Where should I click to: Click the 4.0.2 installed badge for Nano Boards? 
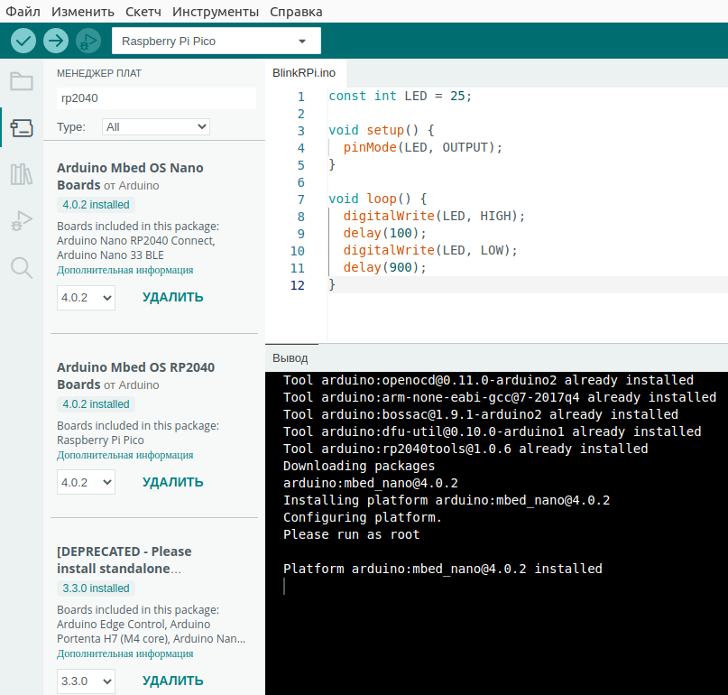pos(97,205)
